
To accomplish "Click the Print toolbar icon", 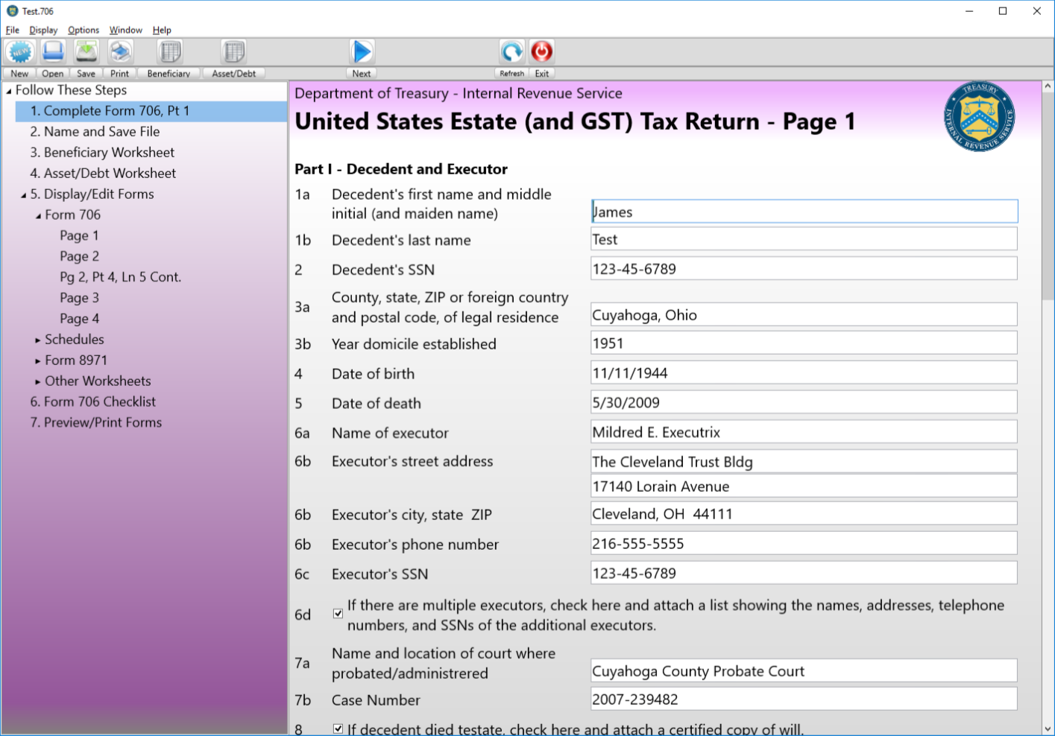I will click(120, 51).
